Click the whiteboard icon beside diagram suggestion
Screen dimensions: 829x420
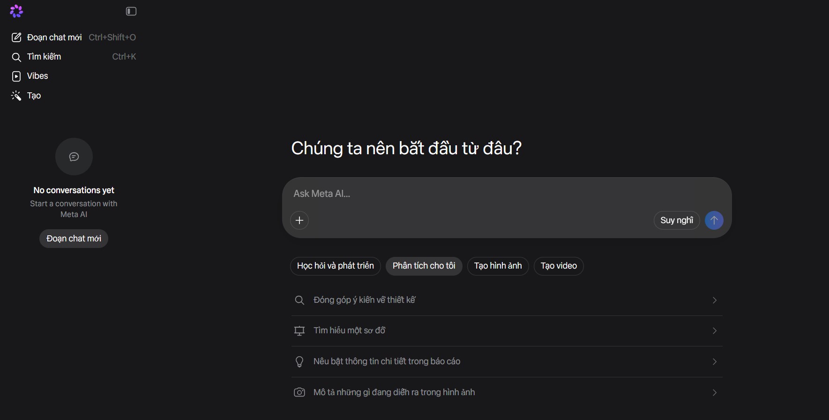tap(300, 330)
